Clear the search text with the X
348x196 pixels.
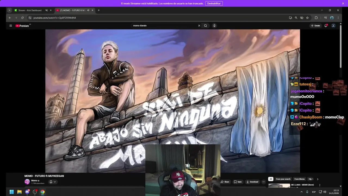199,26
